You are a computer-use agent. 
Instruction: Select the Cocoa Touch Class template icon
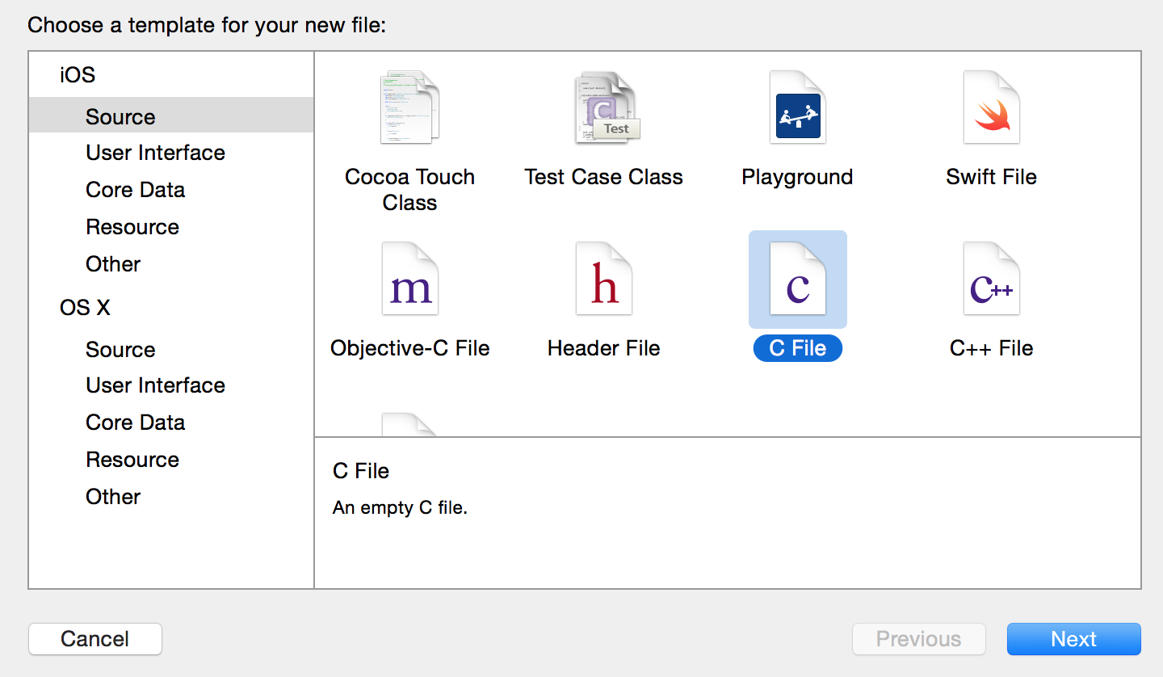click(x=409, y=108)
